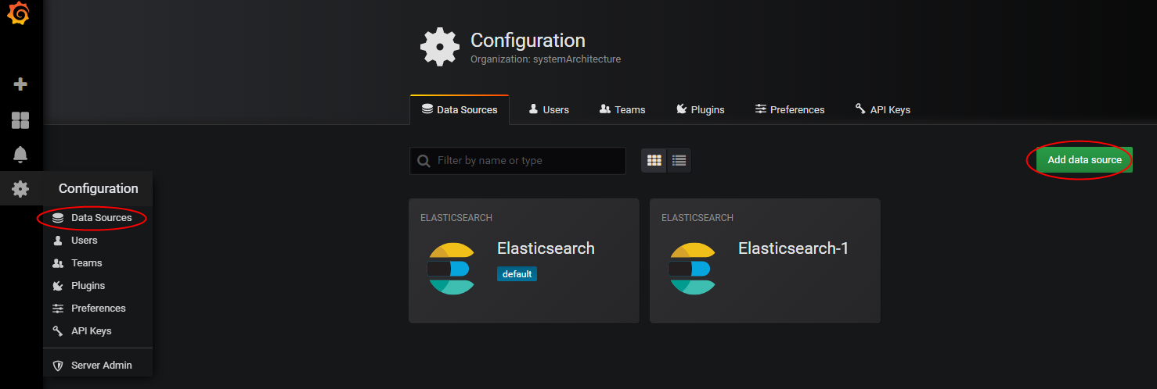Click the Configuration header in flyout menu
The height and width of the screenshot is (389, 1157).
coord(98,188)
